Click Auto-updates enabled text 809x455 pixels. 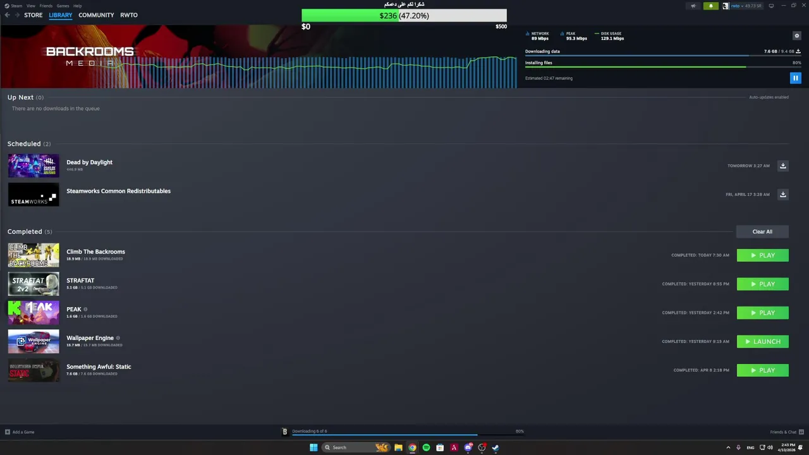[x=769, y=97]
